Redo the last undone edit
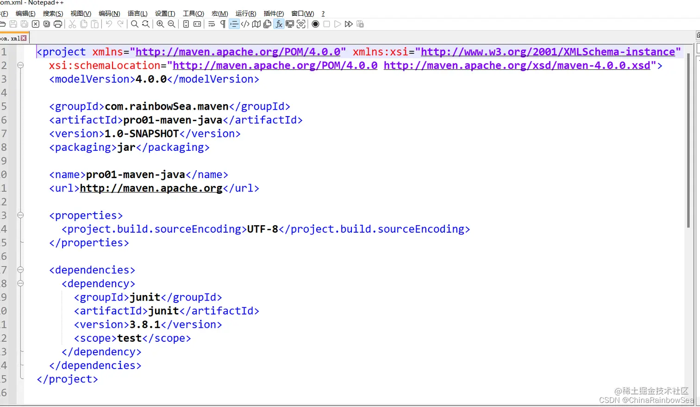 click(120, 24)
